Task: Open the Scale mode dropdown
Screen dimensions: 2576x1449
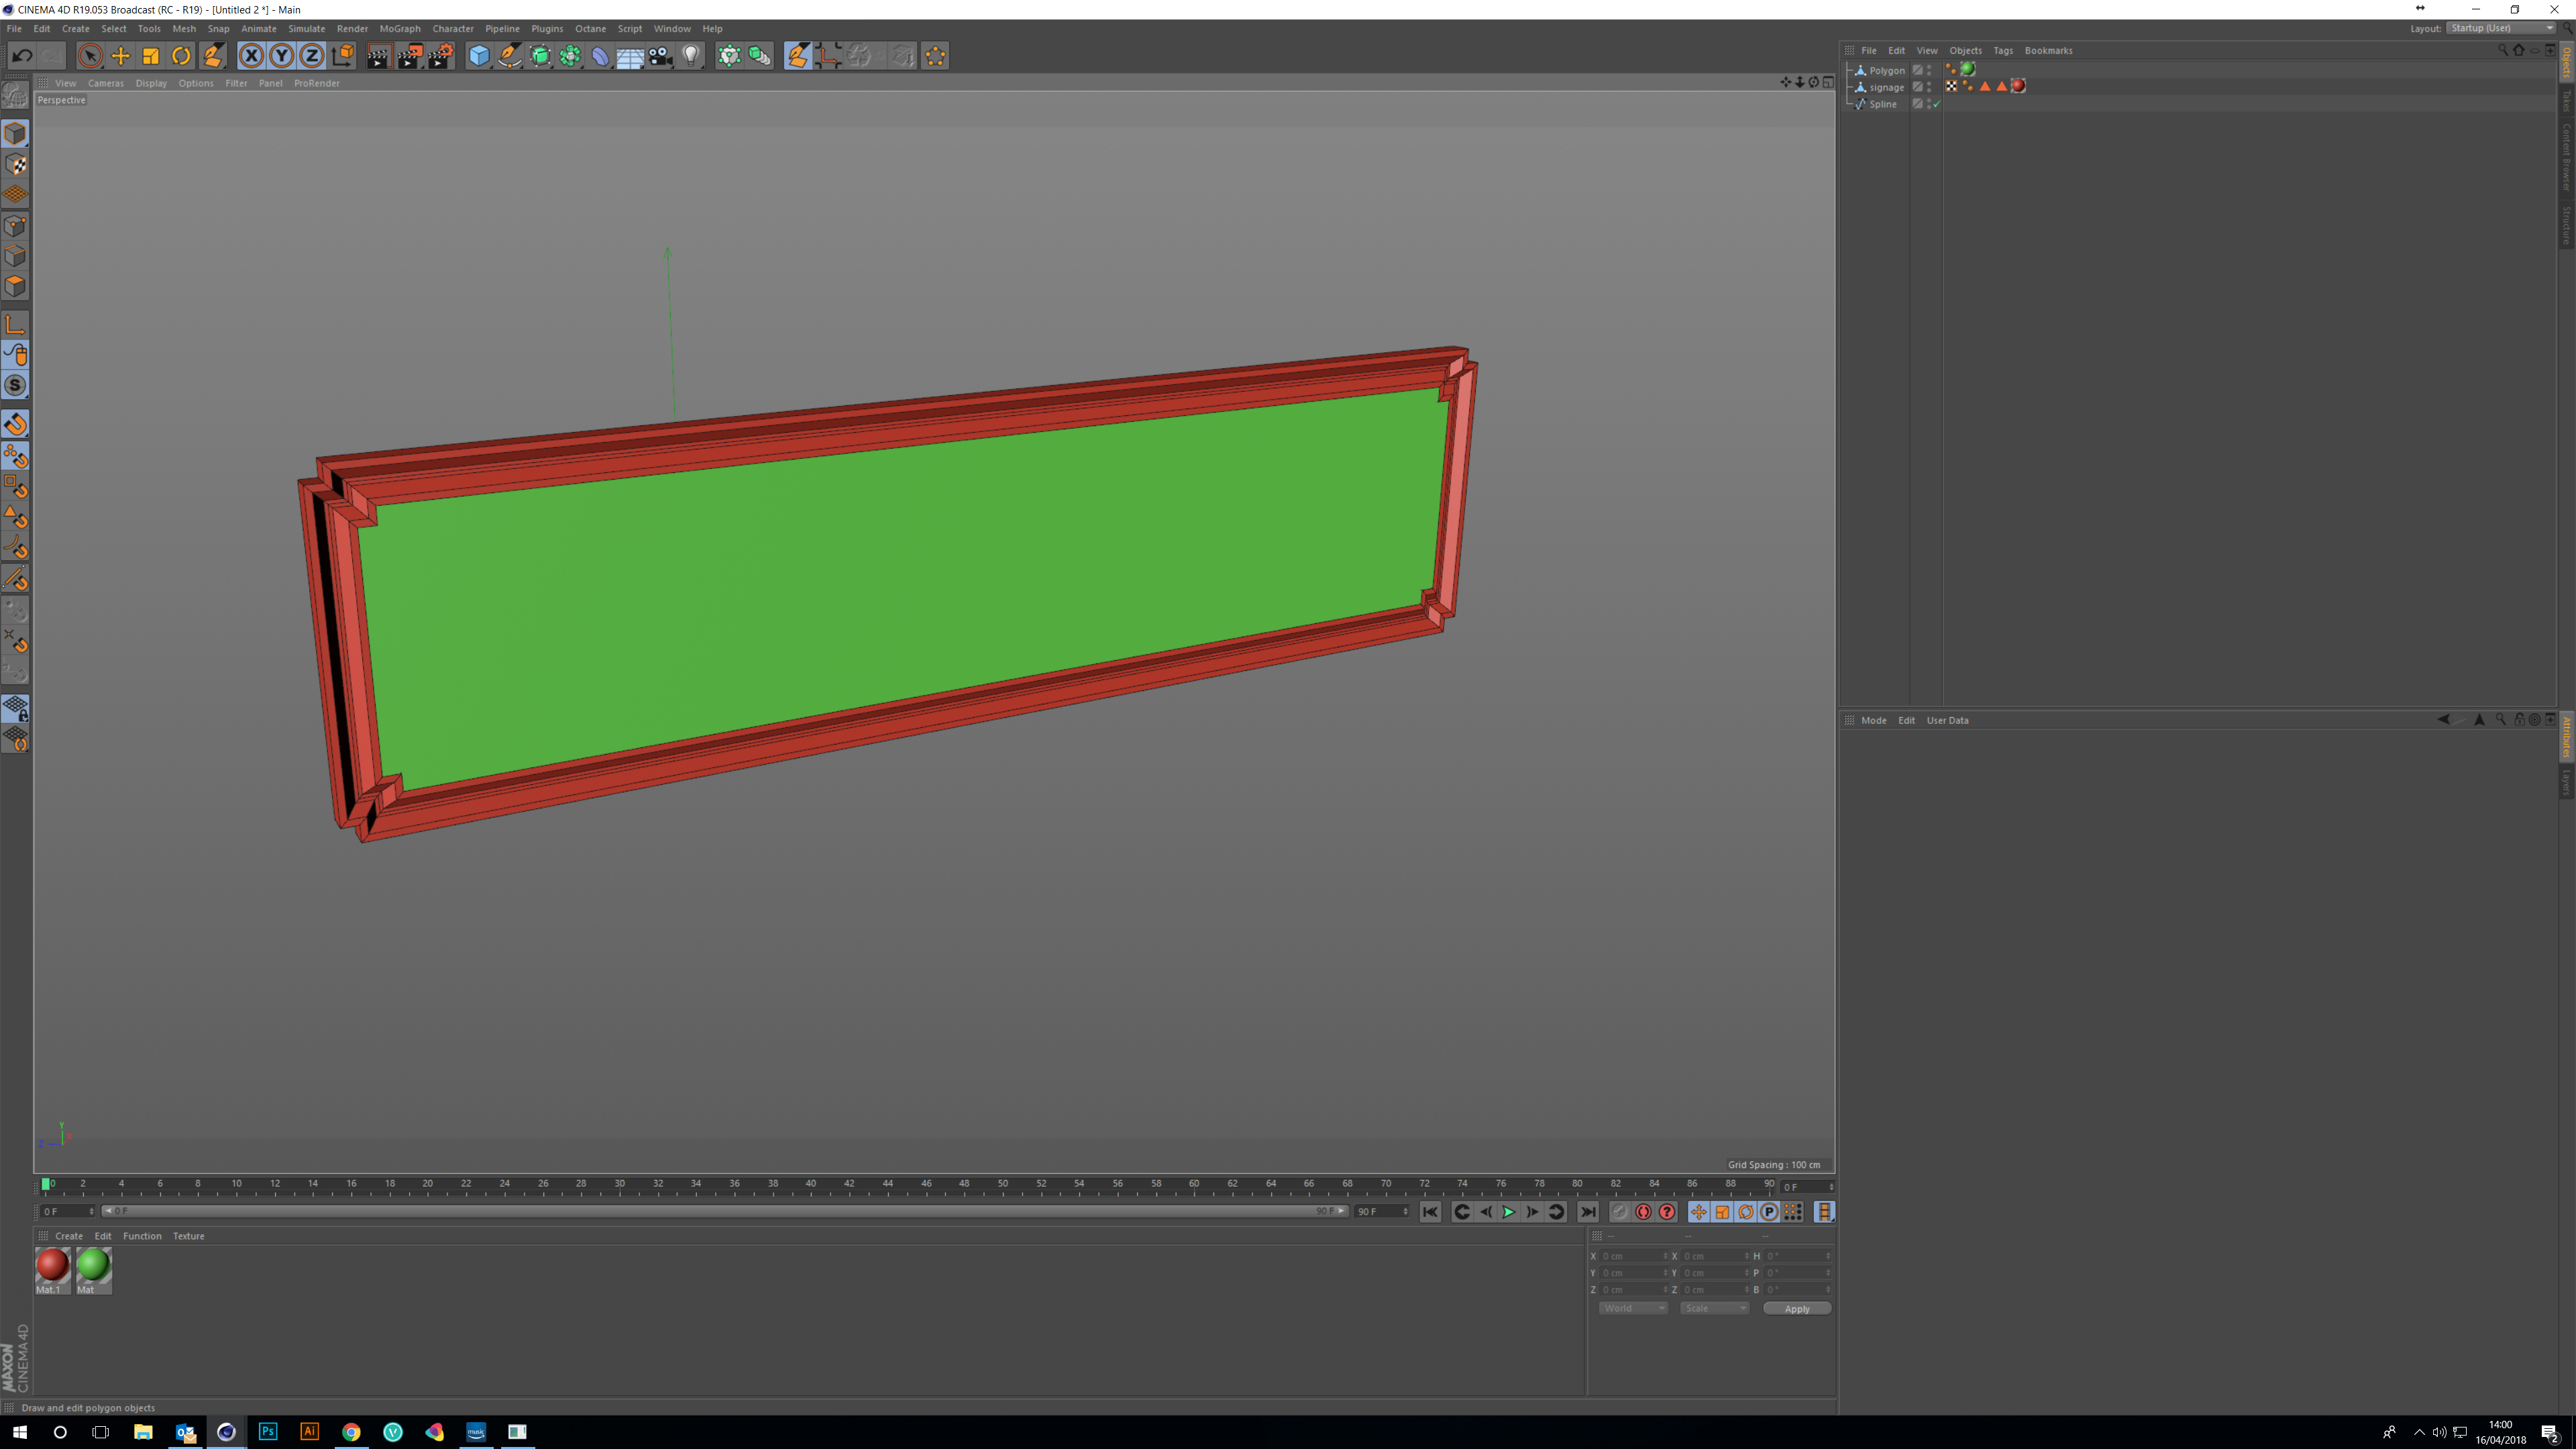Action: 1714,1308
